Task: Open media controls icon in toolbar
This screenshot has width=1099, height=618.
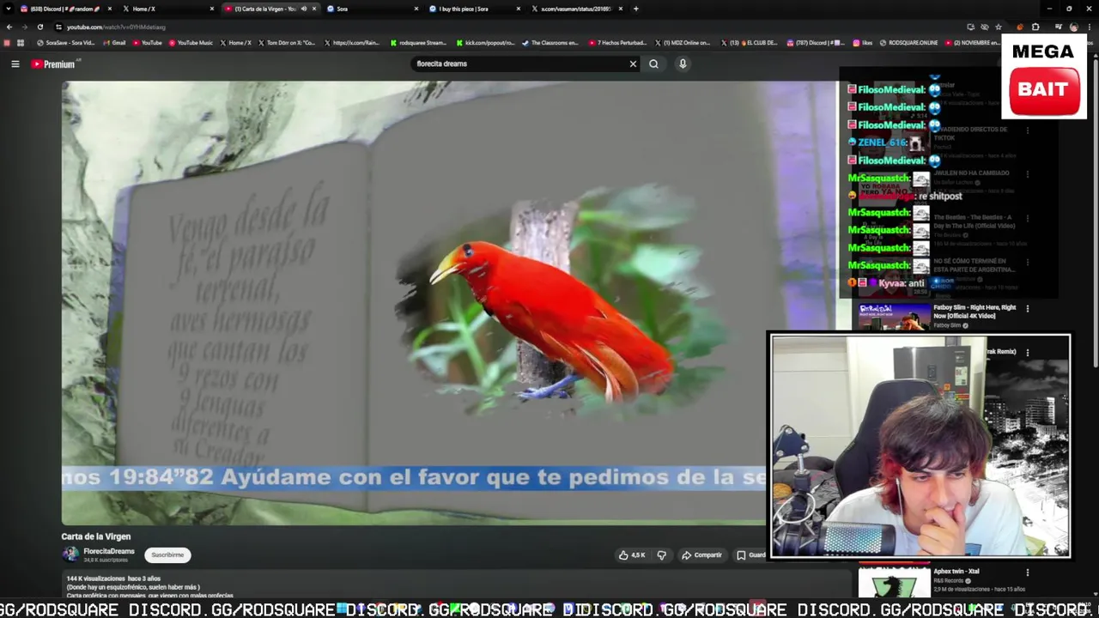Action: pyautogui.click(x=1058, y=27)
